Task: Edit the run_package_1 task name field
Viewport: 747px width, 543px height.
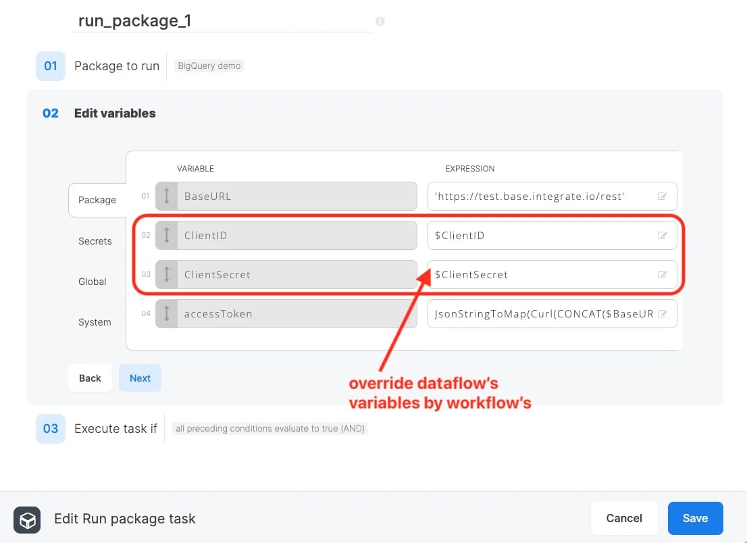Action: point(221,21)
